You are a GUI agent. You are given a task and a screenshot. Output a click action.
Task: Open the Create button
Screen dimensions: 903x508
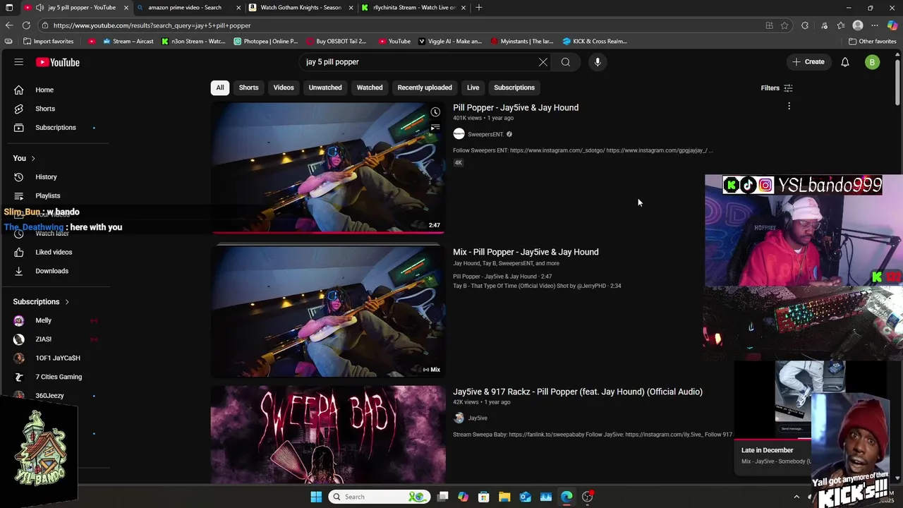(808, 62)
